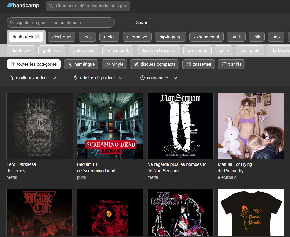
Task: Choose the deathrock related tag
Action: (x=21, y=50)
